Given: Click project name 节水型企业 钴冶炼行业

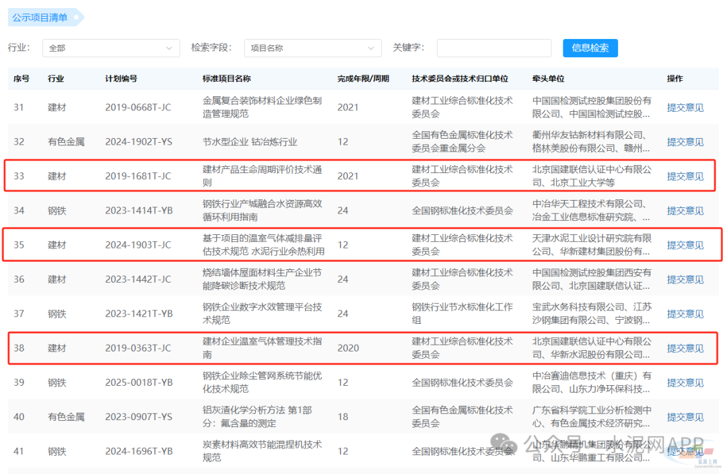Looking at the screenshot, I should pos(250,141).
